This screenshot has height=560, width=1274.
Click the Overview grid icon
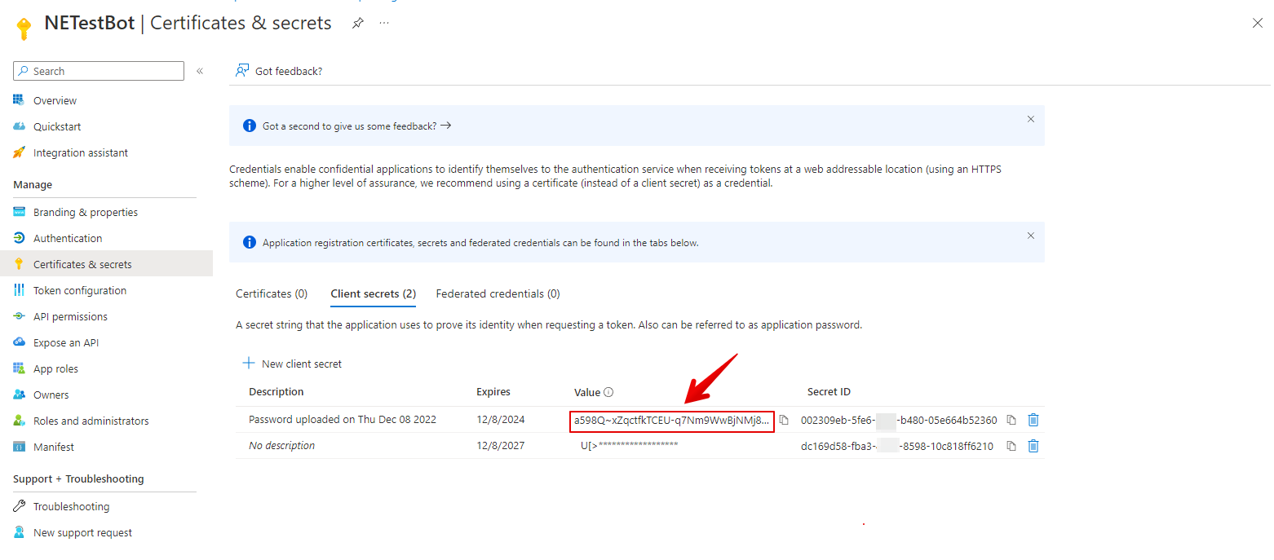coord(19,100)
